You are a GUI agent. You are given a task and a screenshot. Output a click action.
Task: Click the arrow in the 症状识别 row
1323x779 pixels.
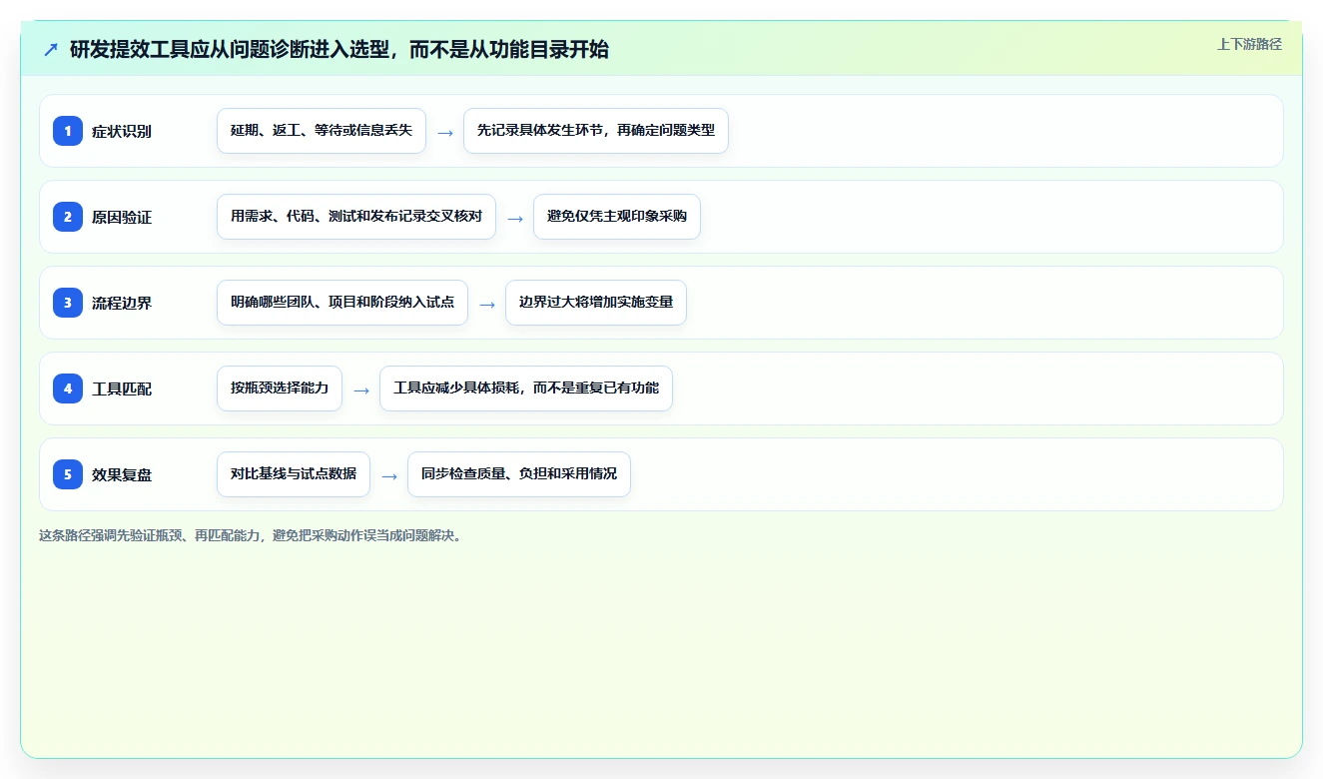click(445, 132)
